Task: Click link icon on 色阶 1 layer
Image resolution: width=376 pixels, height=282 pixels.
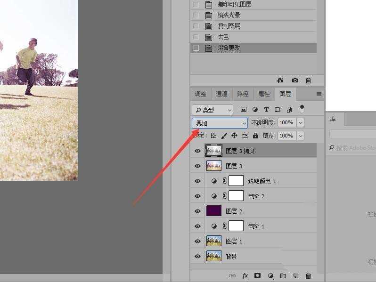Action: click(x=224, y=226)
